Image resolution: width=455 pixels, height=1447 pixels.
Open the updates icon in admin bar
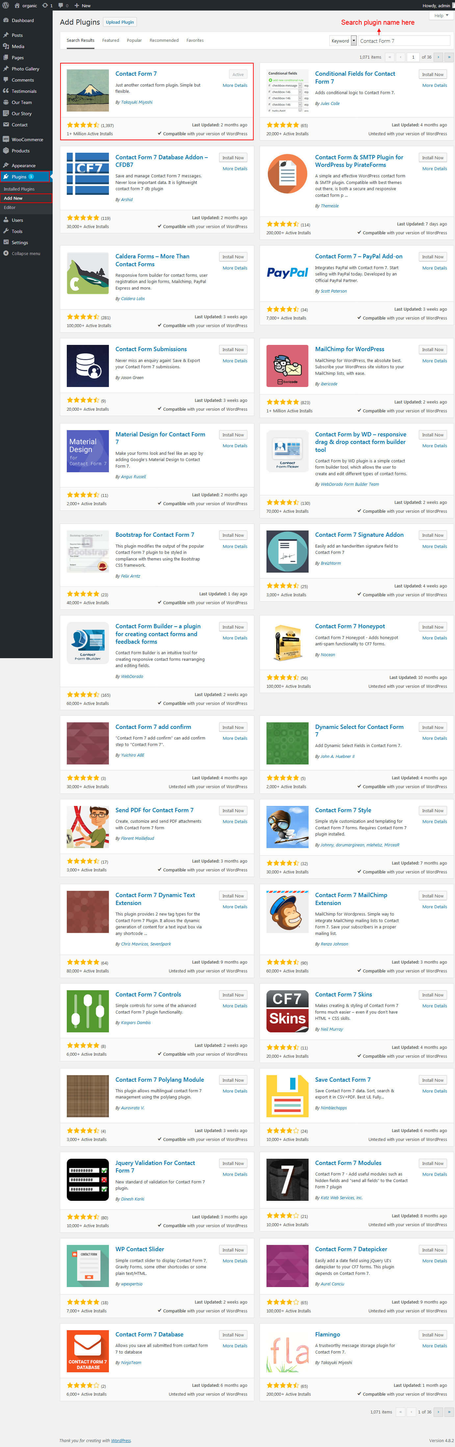(47, 6)
